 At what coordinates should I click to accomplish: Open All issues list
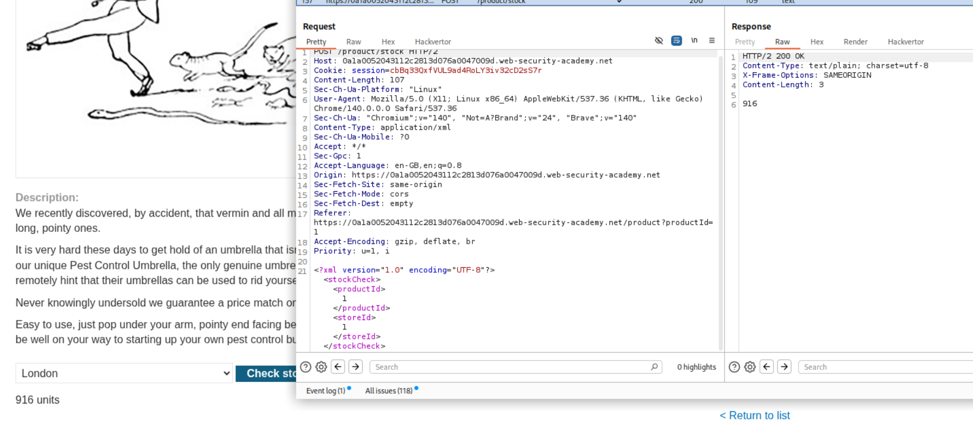pyautogui.click(x=389, y=391)
